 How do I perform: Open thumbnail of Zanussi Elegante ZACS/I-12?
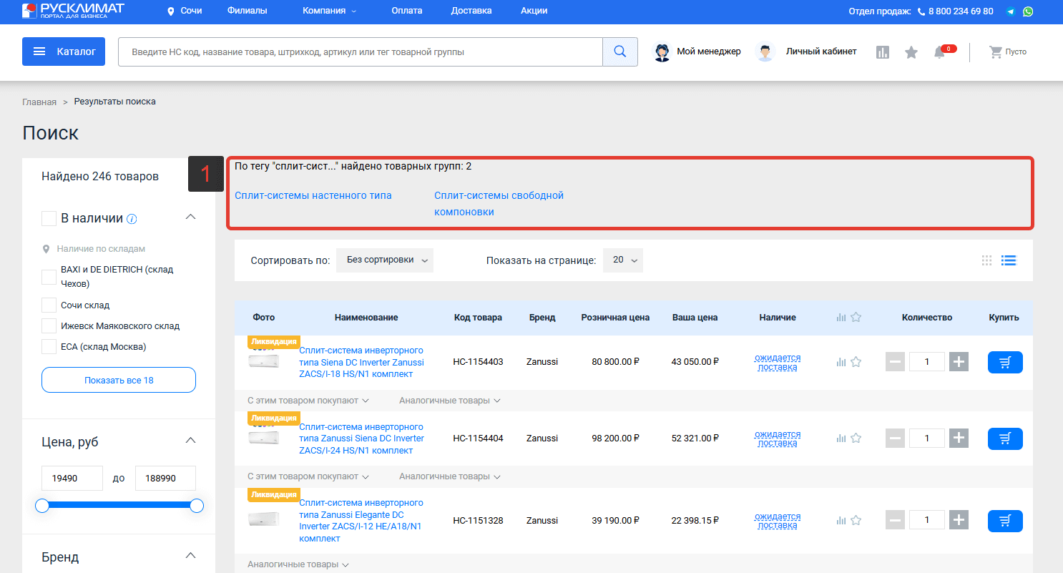[x=264, y=519]
